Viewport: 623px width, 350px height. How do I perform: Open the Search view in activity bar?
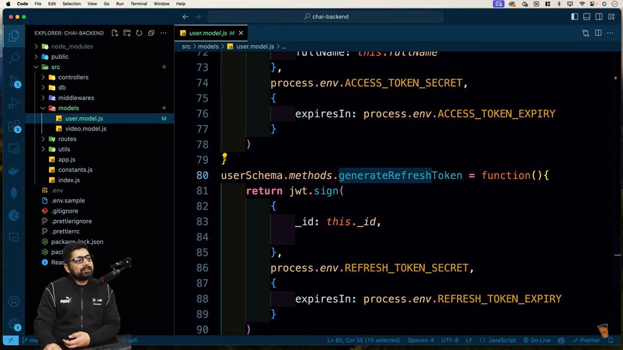point(14,58)
